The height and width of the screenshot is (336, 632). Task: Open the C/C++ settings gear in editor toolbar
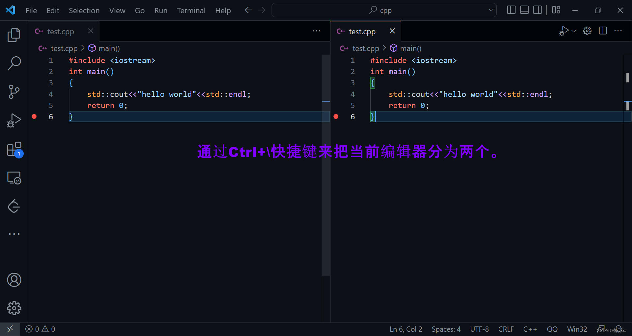[x=587, y=31]
